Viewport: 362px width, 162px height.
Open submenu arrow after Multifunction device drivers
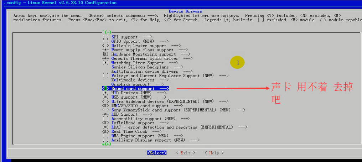[x=188, y=72]
